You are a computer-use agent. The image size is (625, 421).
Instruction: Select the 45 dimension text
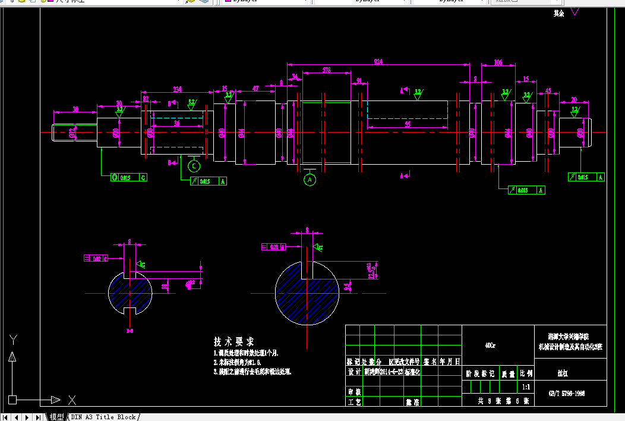coord(548,90)
